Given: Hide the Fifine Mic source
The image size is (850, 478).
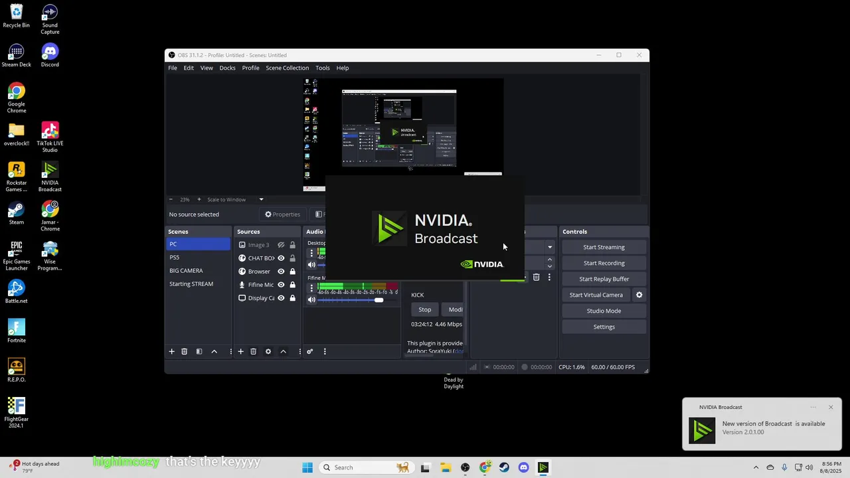Looking at the screenshot, I should click(281, 285).
